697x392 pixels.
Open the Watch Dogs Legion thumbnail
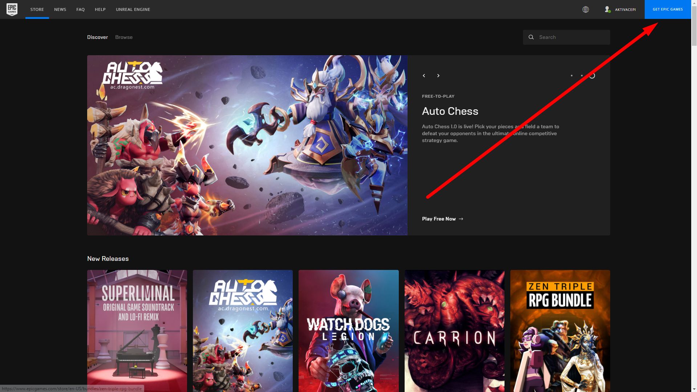click(348, 331)
